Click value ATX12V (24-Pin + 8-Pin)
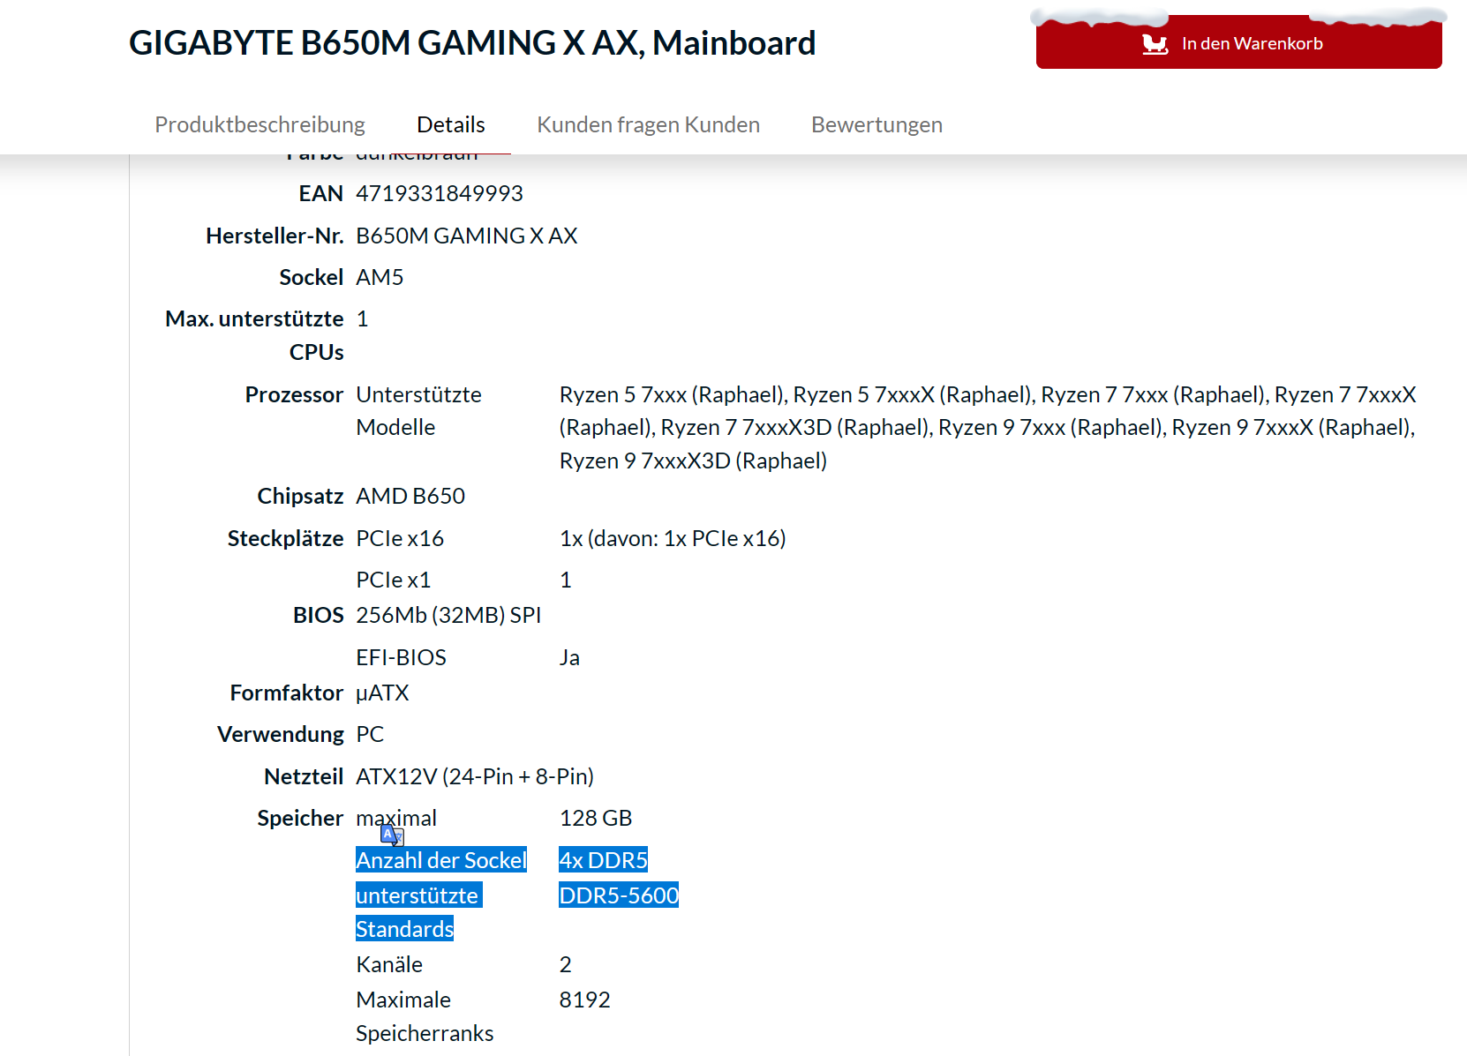The width and height of the screenshot is (1467, 1056). (475, 776)
